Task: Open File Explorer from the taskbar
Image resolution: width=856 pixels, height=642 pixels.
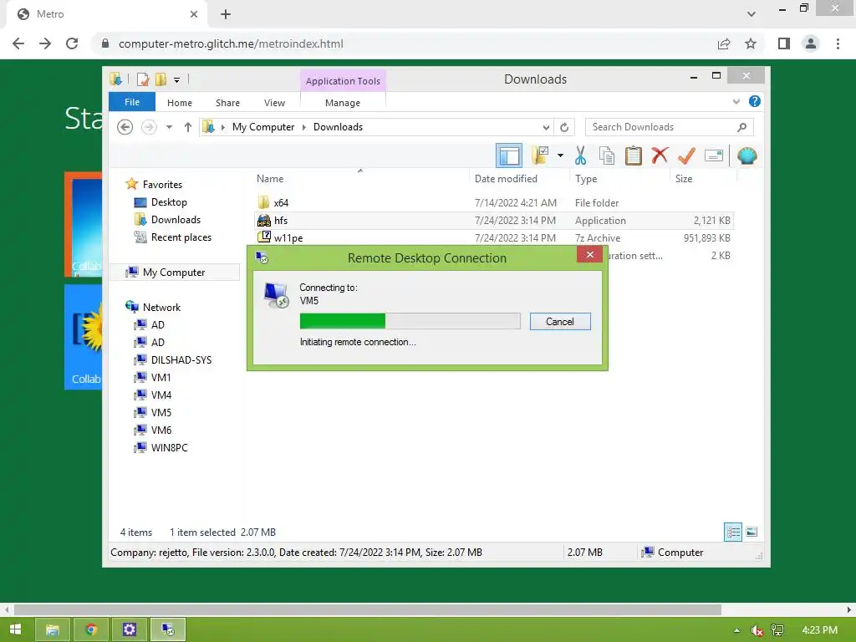Action: pos(53,629)
